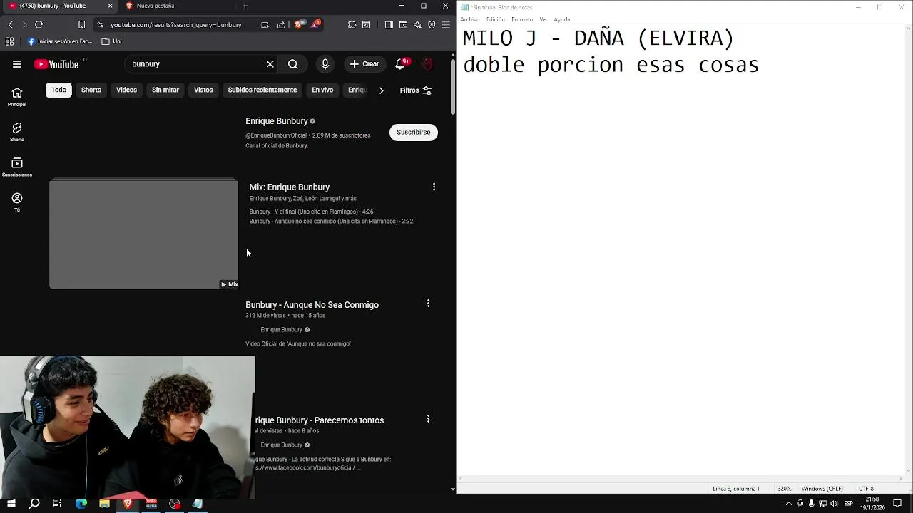Screen dimensions: 913x513
Task: View site information in address bar
Action: (100, 24)
